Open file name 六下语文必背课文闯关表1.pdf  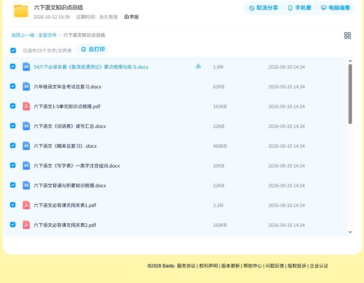65,205
